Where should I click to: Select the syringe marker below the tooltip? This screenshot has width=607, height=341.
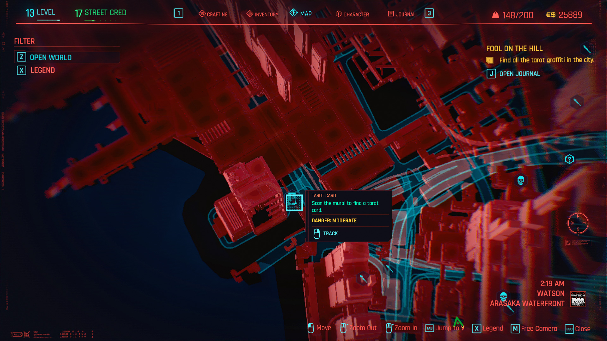363,278
